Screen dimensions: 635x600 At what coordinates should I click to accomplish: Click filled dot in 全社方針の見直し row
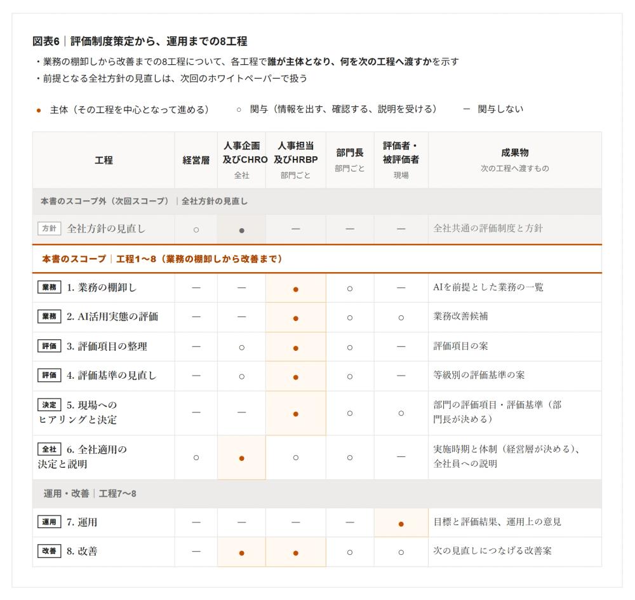pyautogui.click(x=242, y=230)
